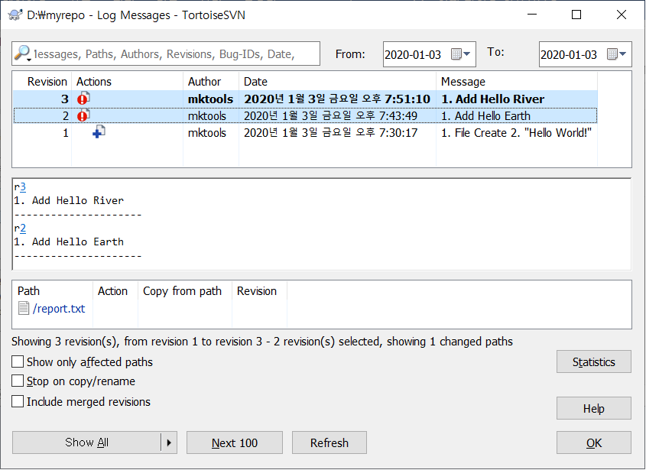Select the 'File Create 2. "Hello World!"' row

305,133
